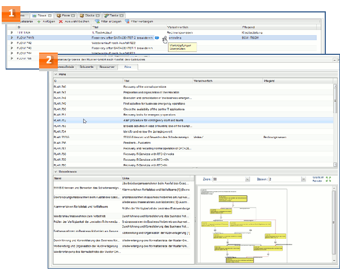The height and width of the screenshot is (275, 340).
Task: Expand the FLOW 743 row arrow
Action: pyautogui.click(x=12, y=48)
